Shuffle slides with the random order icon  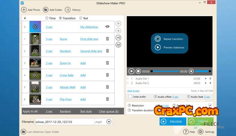[x=119, y=38]
